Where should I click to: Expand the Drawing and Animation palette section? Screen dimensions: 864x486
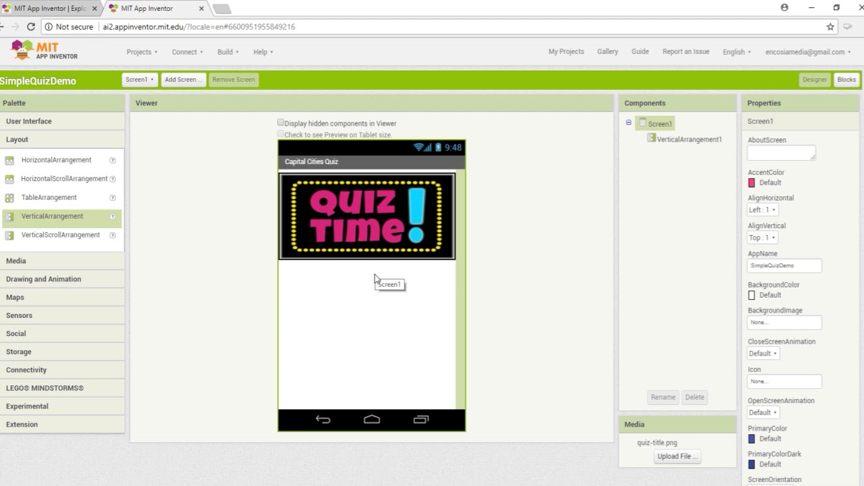point(62,279)
